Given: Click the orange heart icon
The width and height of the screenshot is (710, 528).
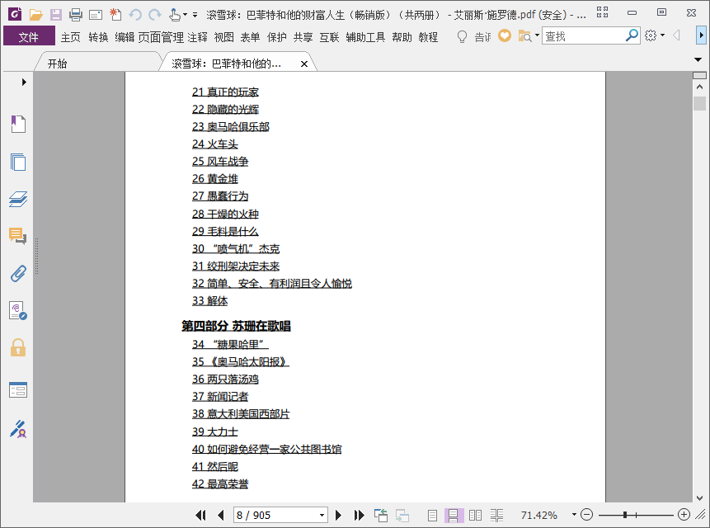Looking at the screenshot, I should click(x=505, y=35).
